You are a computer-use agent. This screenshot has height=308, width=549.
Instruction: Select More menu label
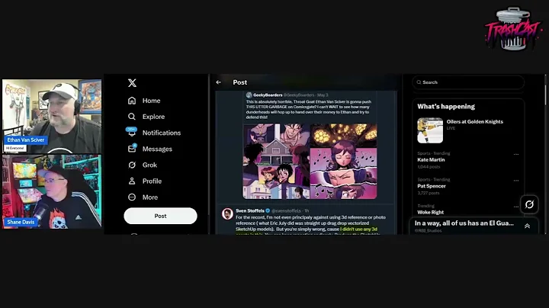pos(150,197)
